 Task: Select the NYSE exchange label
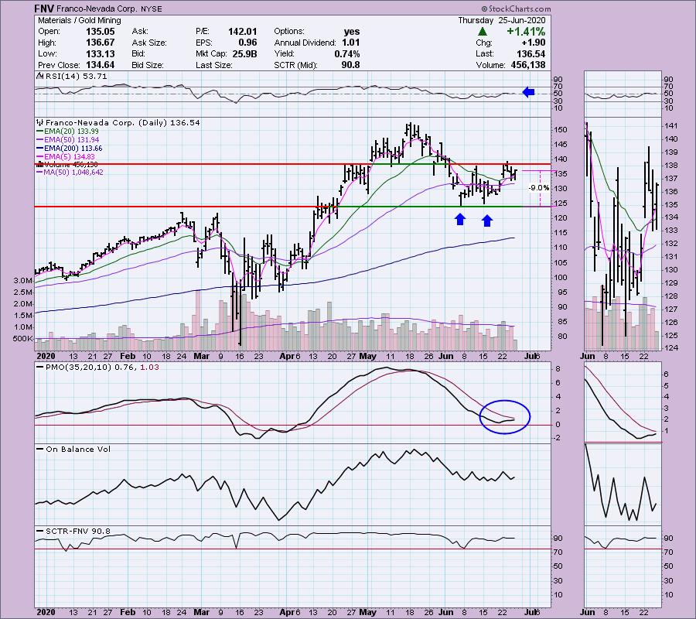point(151,9)
